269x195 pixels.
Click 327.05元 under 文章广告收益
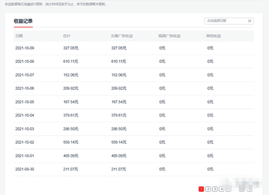(119, 48)
